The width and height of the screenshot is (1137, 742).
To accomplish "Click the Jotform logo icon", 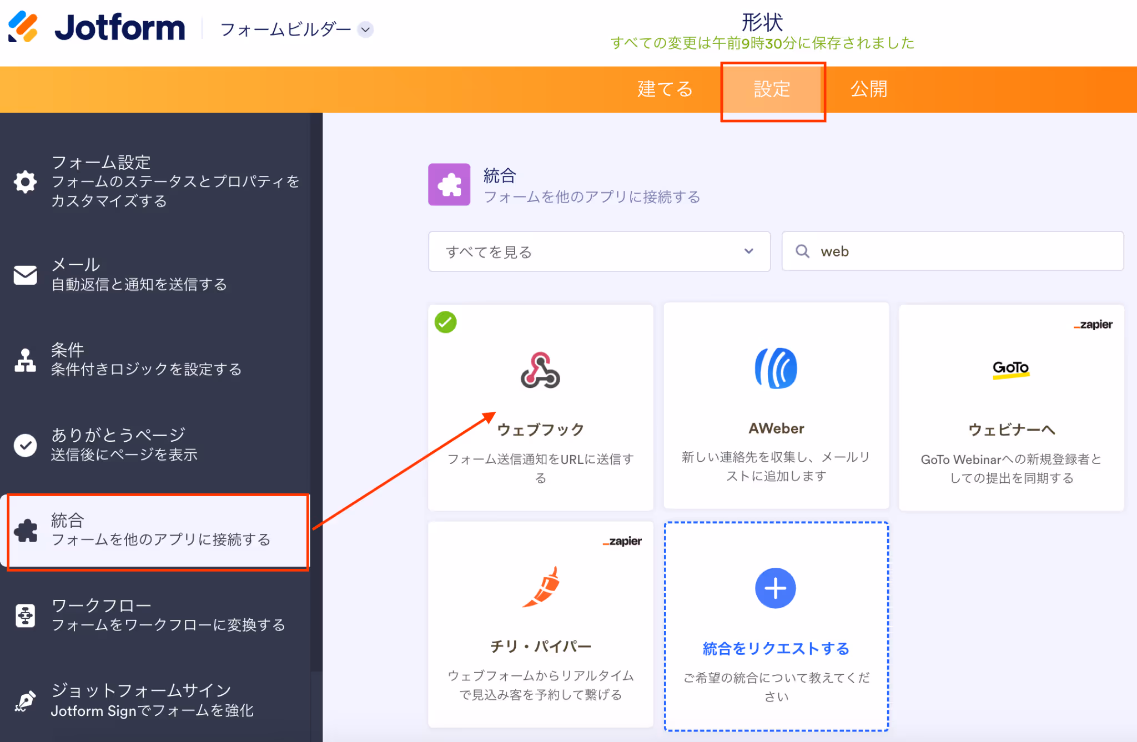I will tap(23, 27).
